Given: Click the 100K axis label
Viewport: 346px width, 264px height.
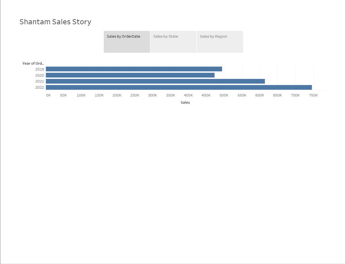Looking at the screenshot, I should 81,95.
